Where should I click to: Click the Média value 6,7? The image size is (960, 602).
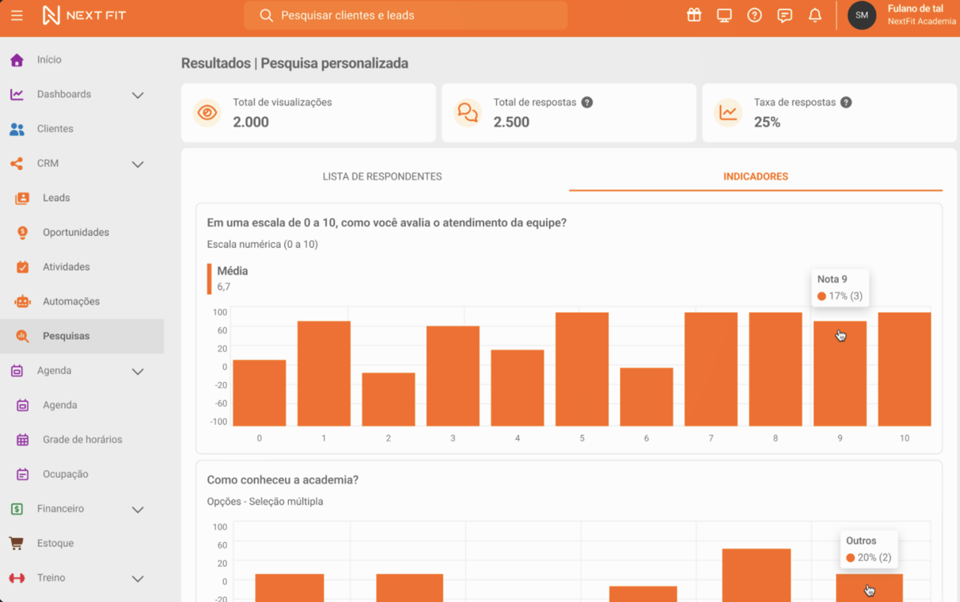[x=224, y=287]
